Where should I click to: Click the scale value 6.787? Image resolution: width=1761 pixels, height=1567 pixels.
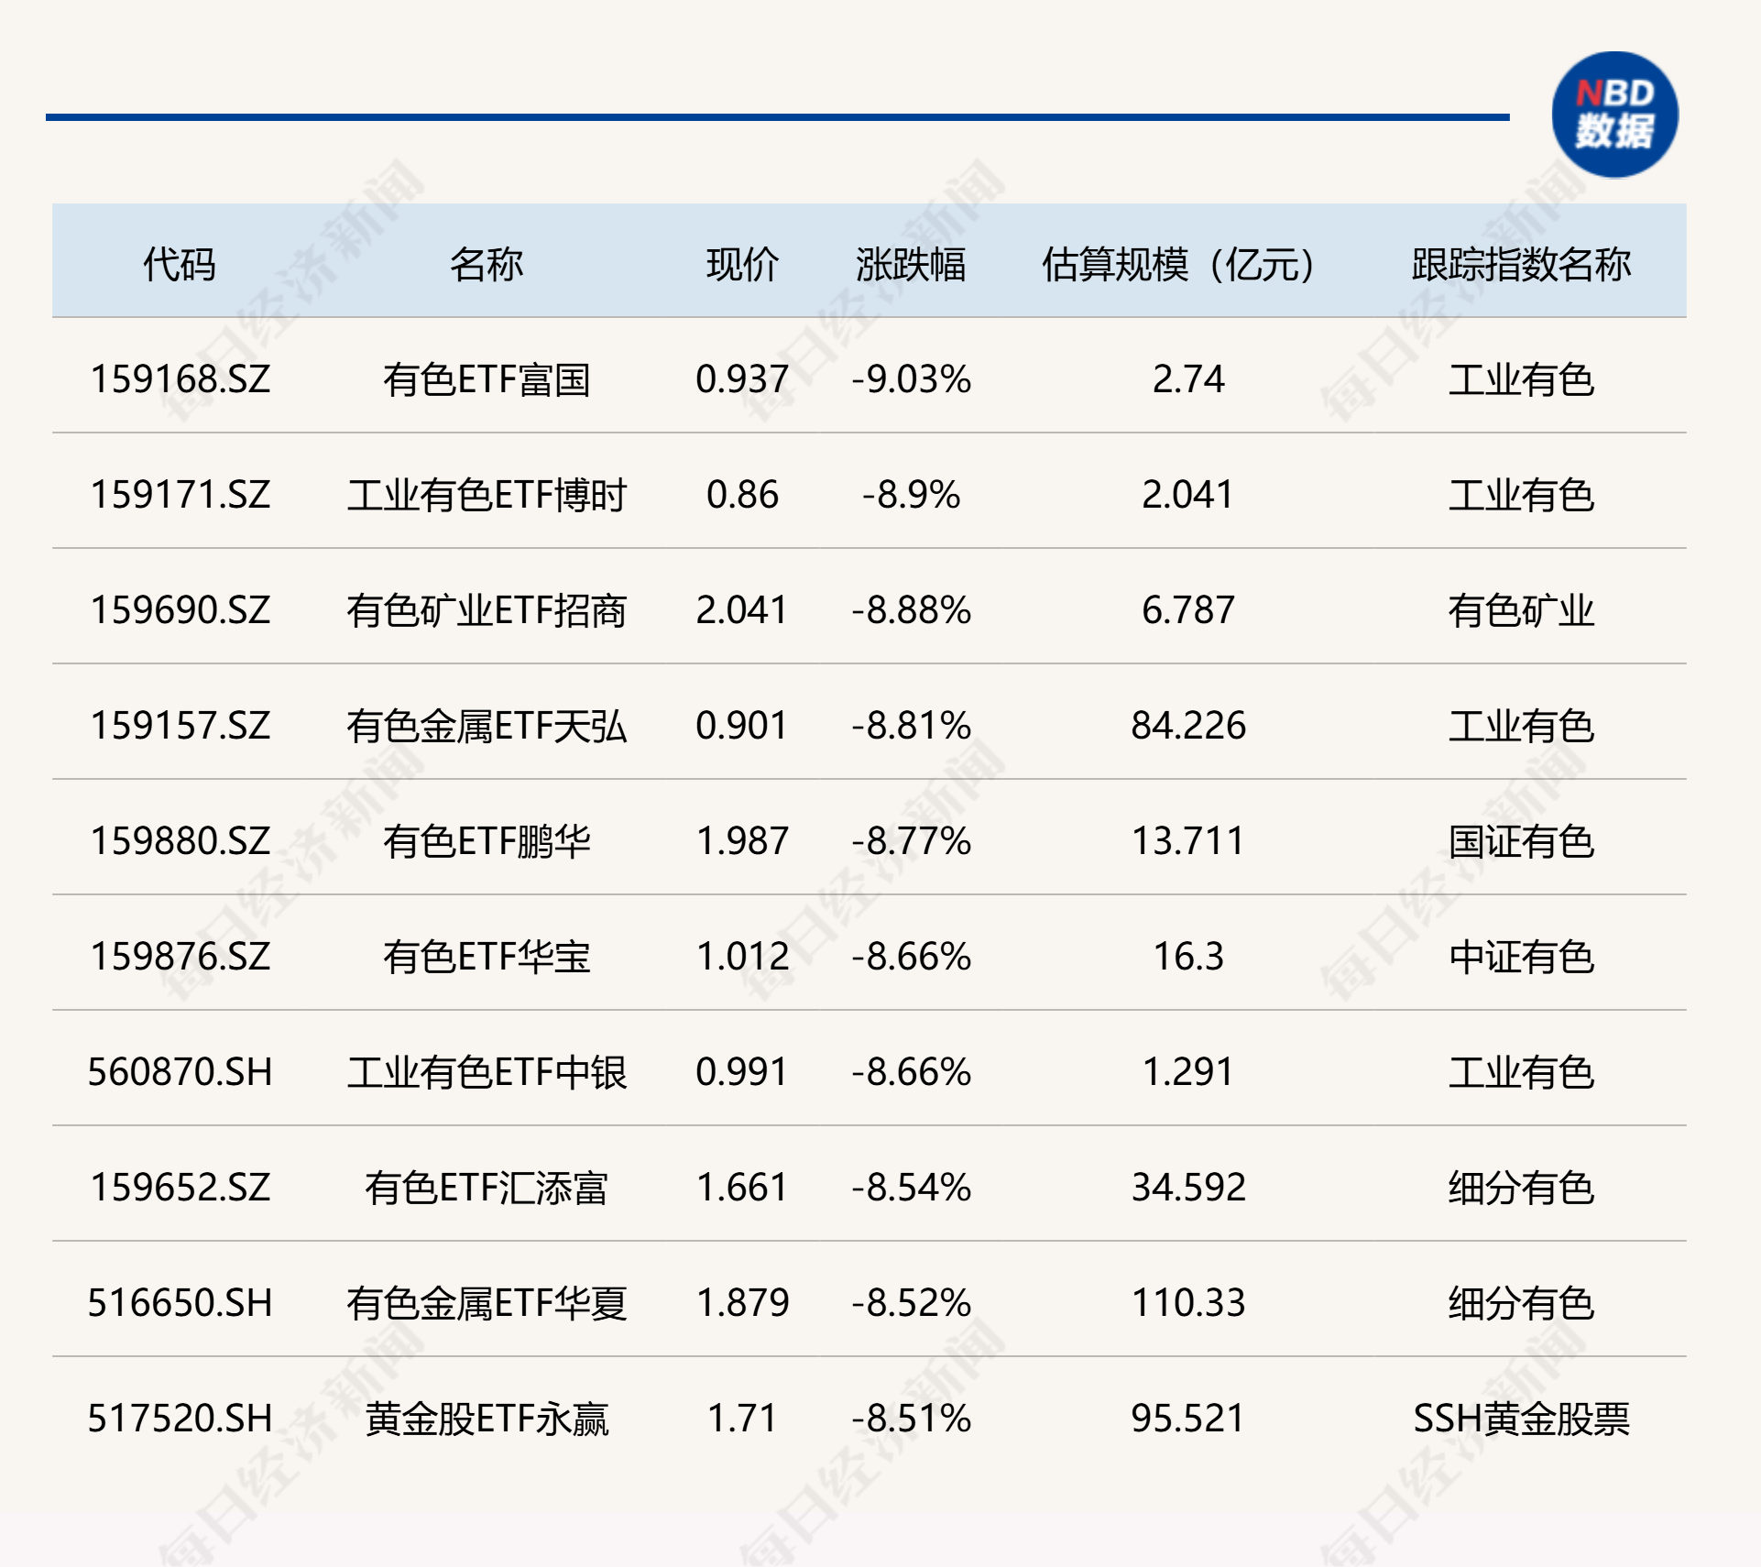[1188, 610]
